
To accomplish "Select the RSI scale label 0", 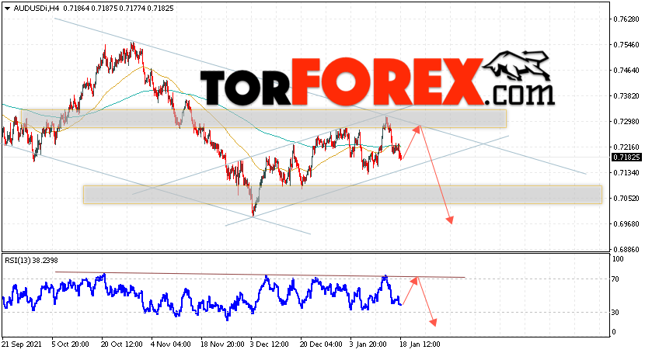I will [614, 331].
